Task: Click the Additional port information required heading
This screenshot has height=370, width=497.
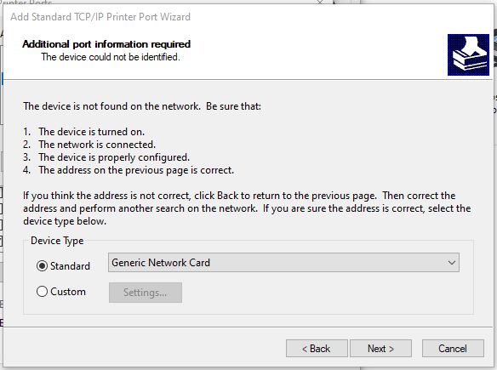Action: click(x=106, y=44)
